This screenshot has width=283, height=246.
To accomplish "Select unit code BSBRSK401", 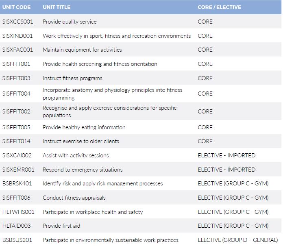I will [x=17, y=183].
